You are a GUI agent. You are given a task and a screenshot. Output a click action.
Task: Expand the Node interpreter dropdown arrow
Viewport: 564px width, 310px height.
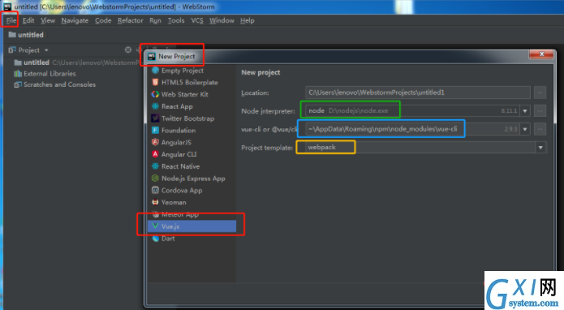click(x=525, y=110)
